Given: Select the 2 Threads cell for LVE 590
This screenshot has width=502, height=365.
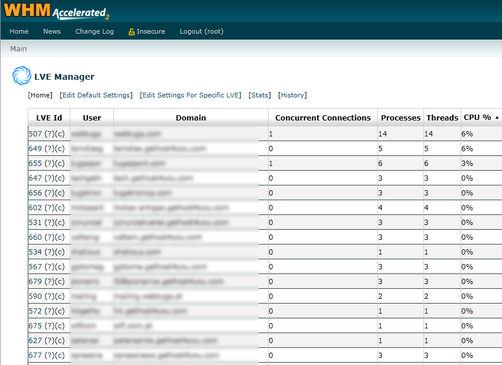Looking at the screenshot, I should click(442, 296).
